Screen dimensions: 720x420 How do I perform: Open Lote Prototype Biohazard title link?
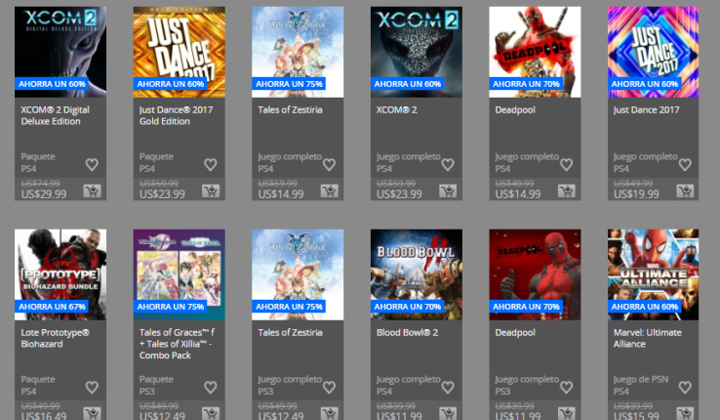[55, 338]
